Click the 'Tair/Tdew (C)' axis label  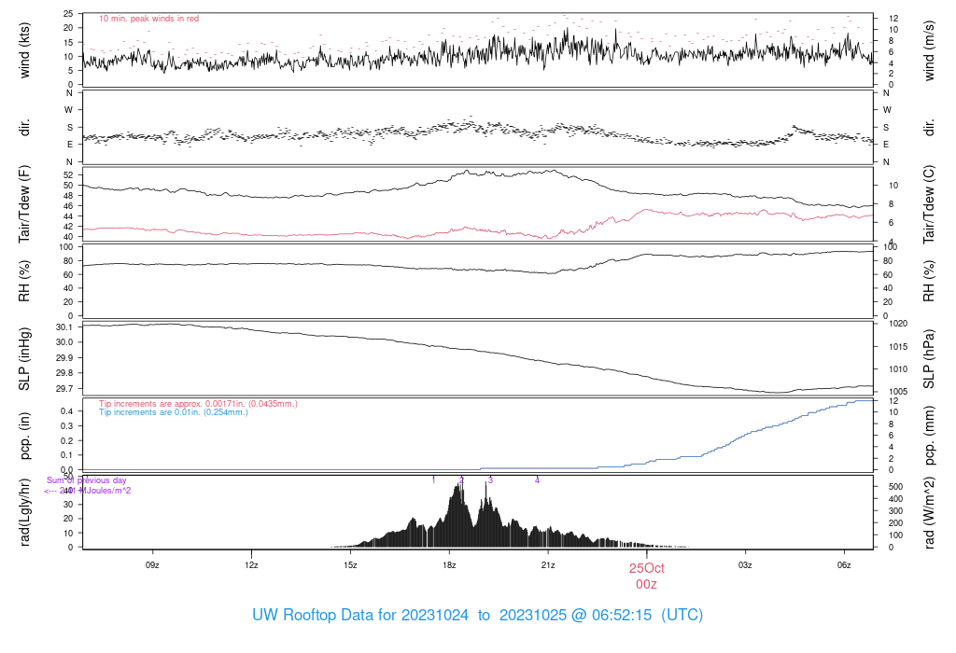pos(929,204)
